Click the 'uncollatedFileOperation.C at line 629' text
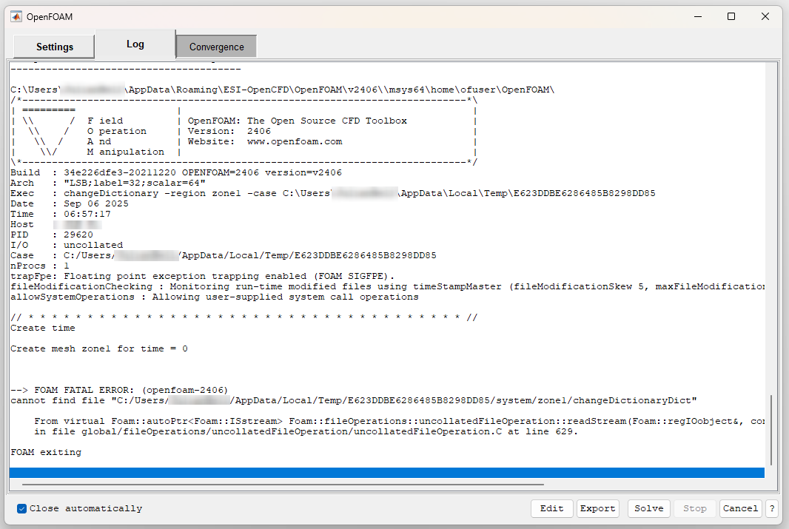 click(x=465, y=432)
